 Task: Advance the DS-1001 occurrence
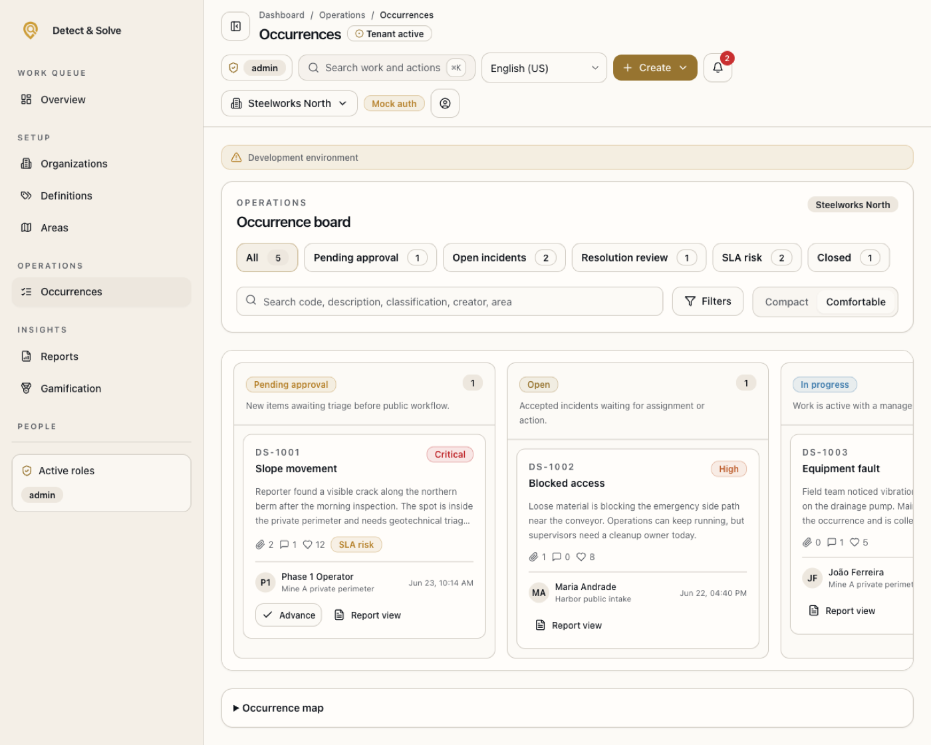coord(289,615)
